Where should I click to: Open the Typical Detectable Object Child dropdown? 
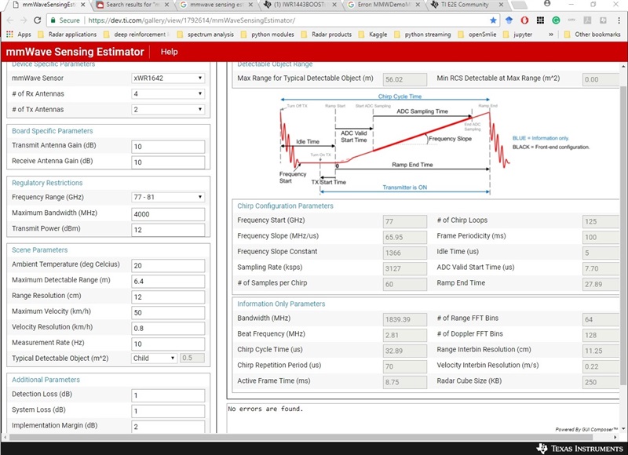(154, 359)
